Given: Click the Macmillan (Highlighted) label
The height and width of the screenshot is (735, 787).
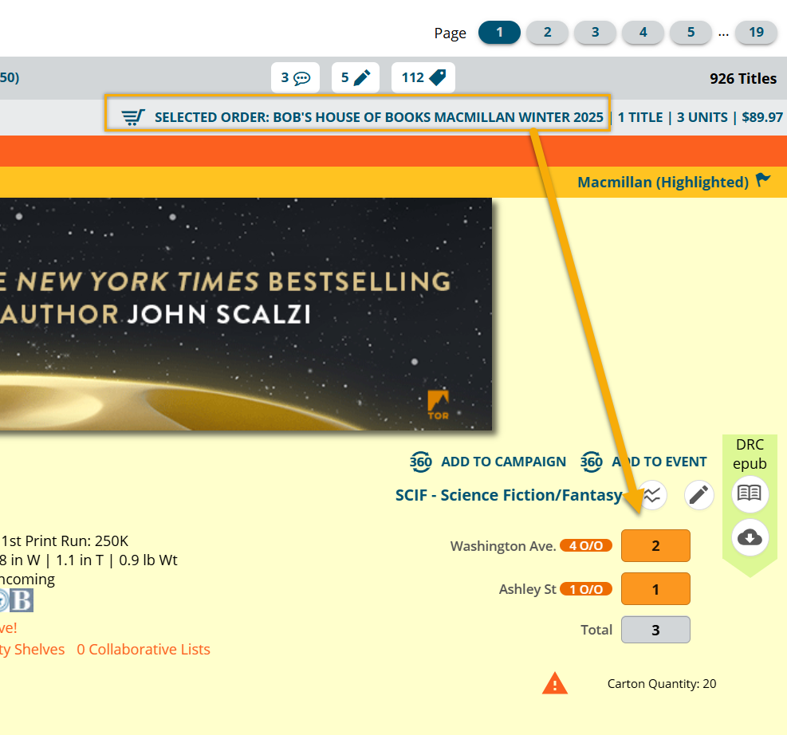Looking at the screenshot, I should coord(663,182).
